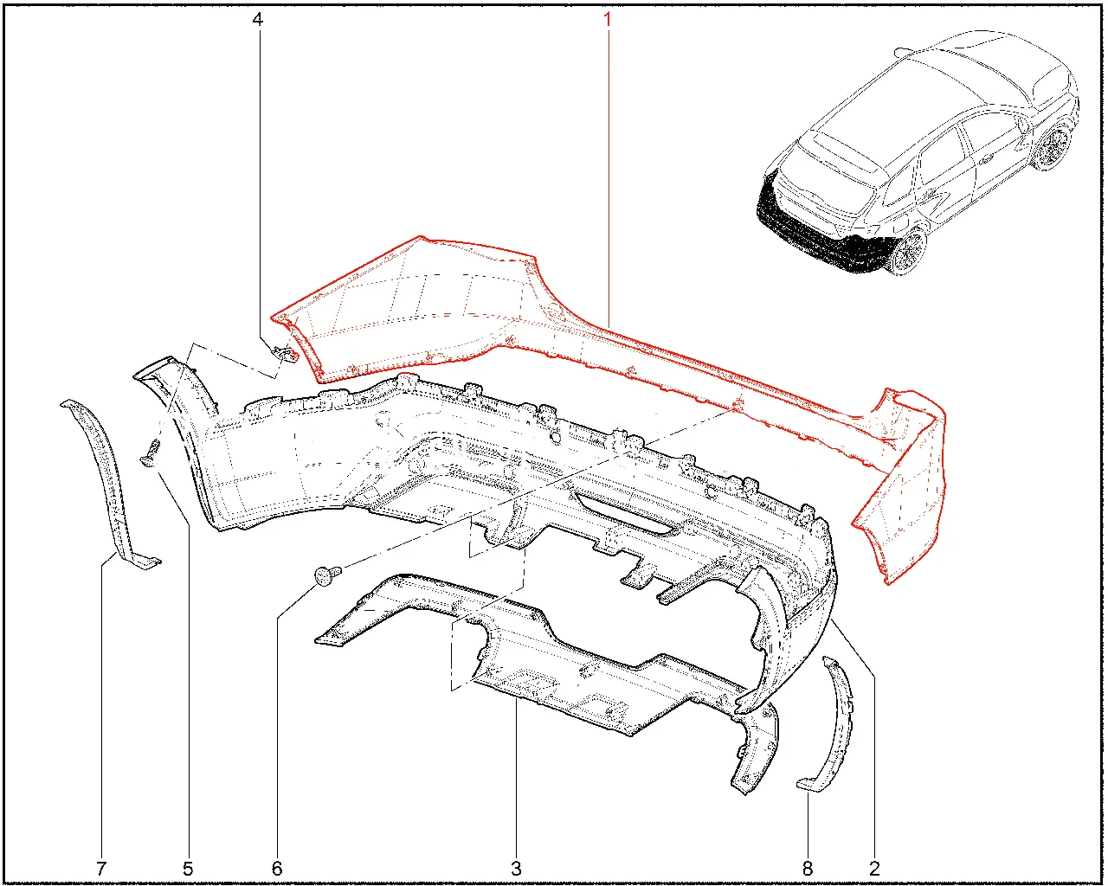
Task: Click the small clip bracket part 4
Action: (283, 354)
